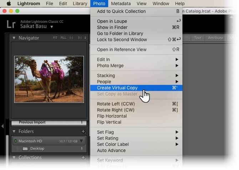Click the Desktop folder icon
The height and width of the screenshot is (170, 239).
click(25, 149)
